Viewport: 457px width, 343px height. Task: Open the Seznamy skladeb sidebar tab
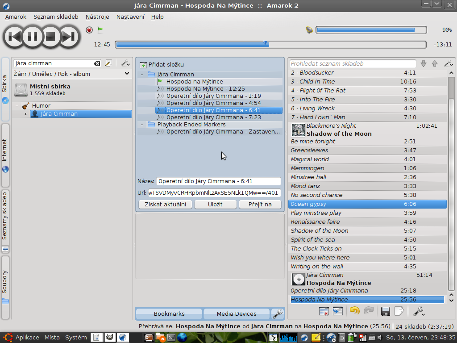[5, 222]
